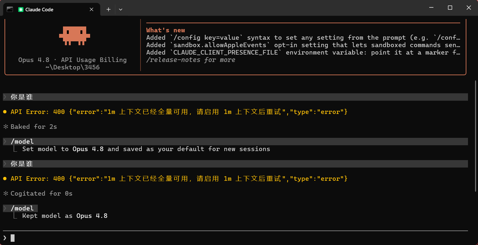The image size is (478, 245).
Task: Click the Cogitated for 0s asterisk icon
Action: tap(5, 193)
